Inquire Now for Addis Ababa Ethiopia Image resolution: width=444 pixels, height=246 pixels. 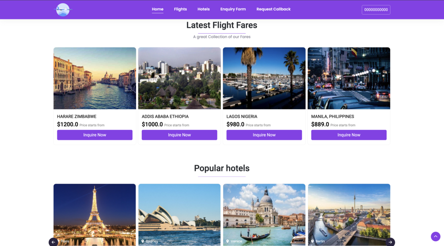point(179,135)
